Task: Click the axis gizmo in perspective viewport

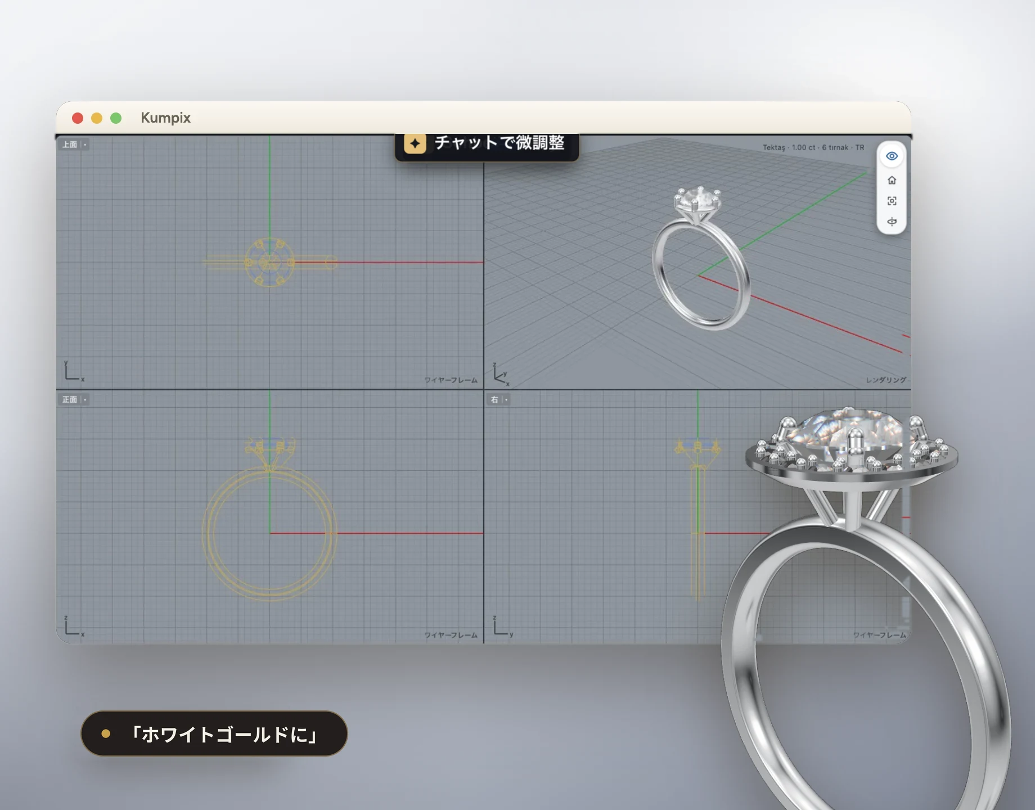Action: tap(501, 374)
